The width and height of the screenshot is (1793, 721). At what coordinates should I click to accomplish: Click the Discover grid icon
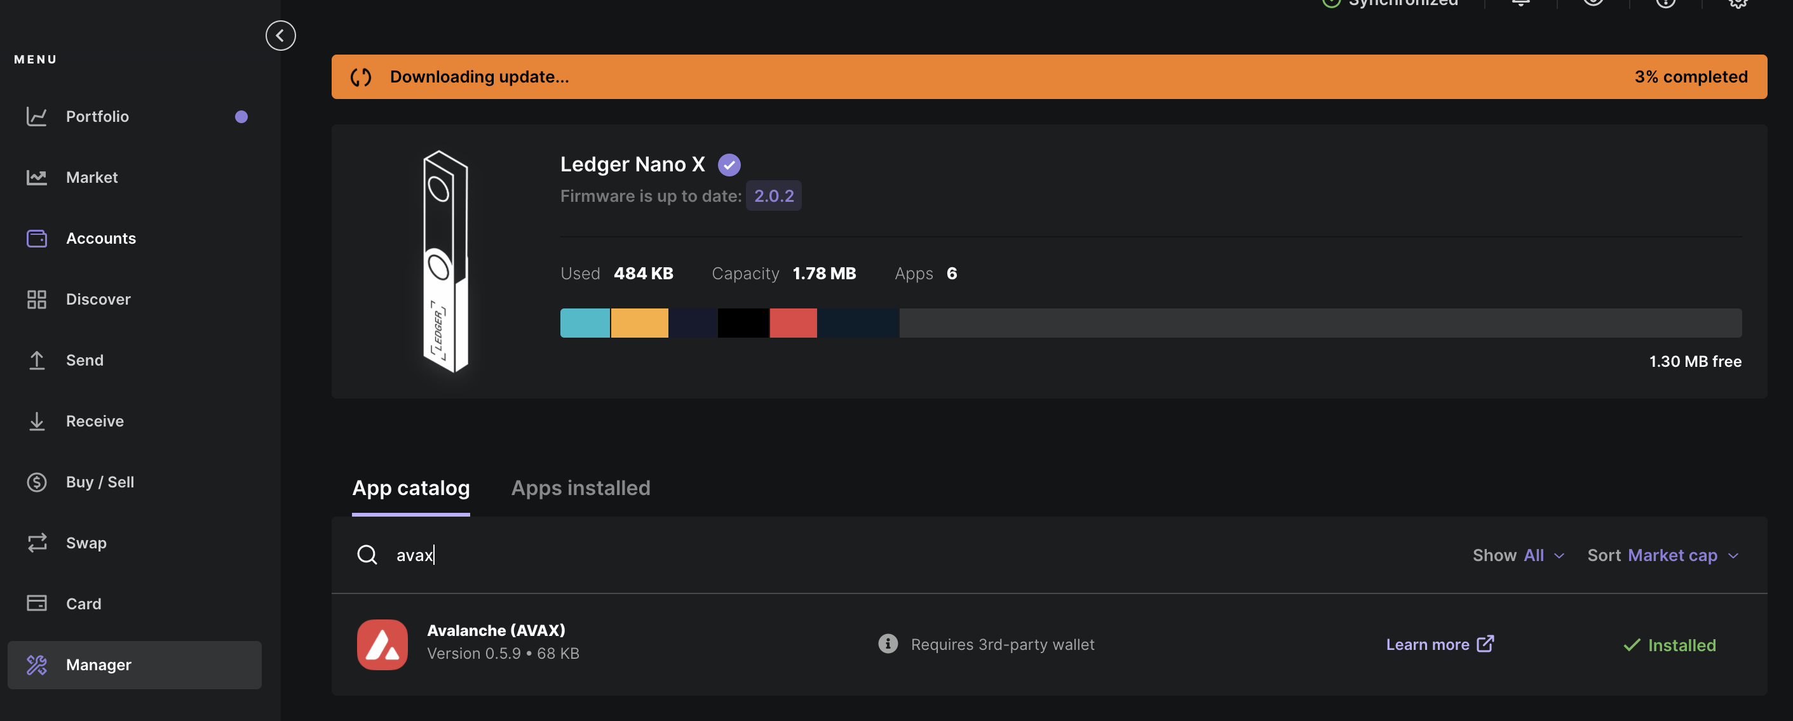tap(37, 300)
